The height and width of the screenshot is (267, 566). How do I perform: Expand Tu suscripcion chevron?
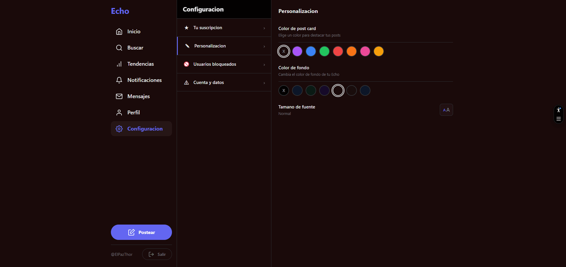(264, 28)
